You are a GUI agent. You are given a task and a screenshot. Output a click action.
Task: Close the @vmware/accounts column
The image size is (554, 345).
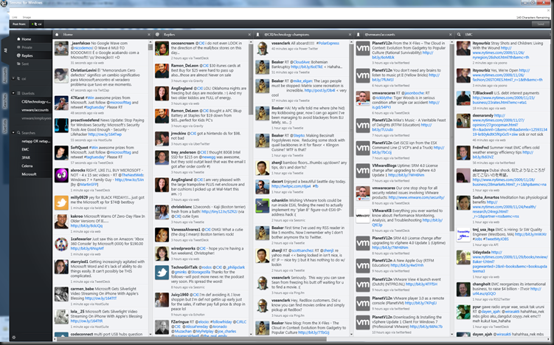[451, 35]
